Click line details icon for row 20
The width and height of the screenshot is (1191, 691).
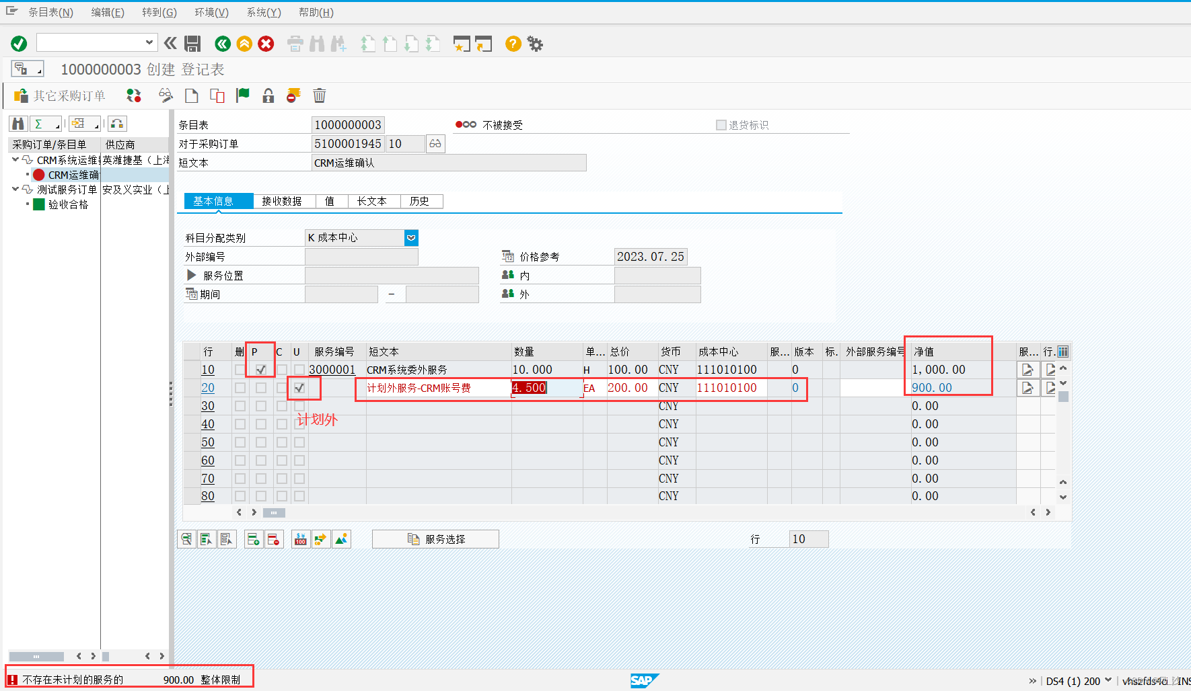coord(1027,388)
